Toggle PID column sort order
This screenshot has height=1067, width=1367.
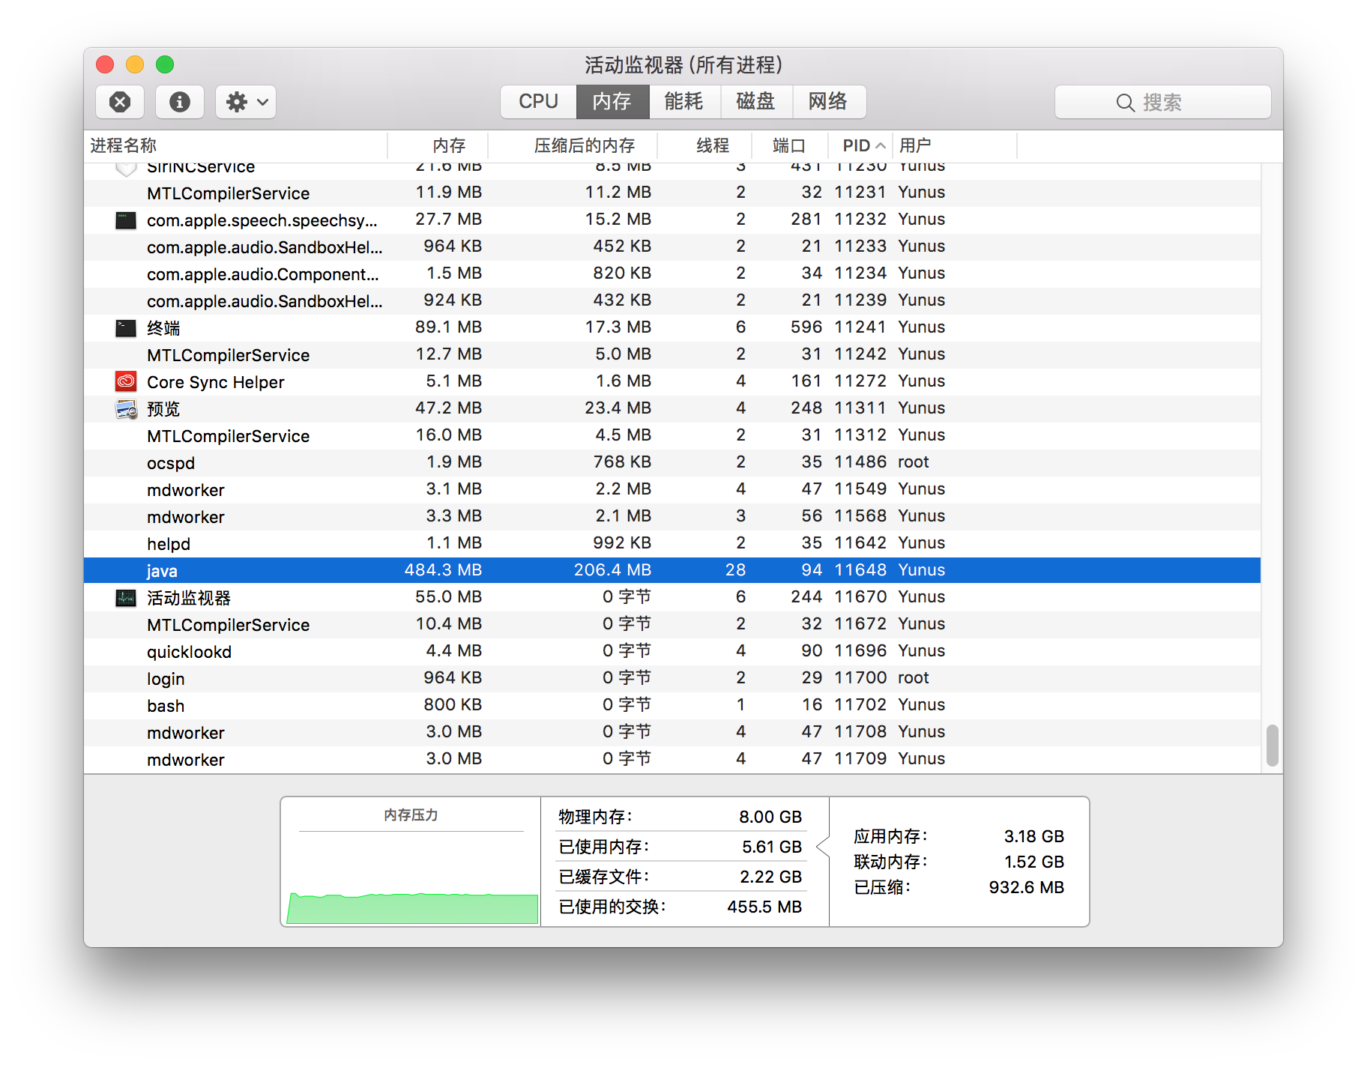pyautogui.click(x=860, y=145)
